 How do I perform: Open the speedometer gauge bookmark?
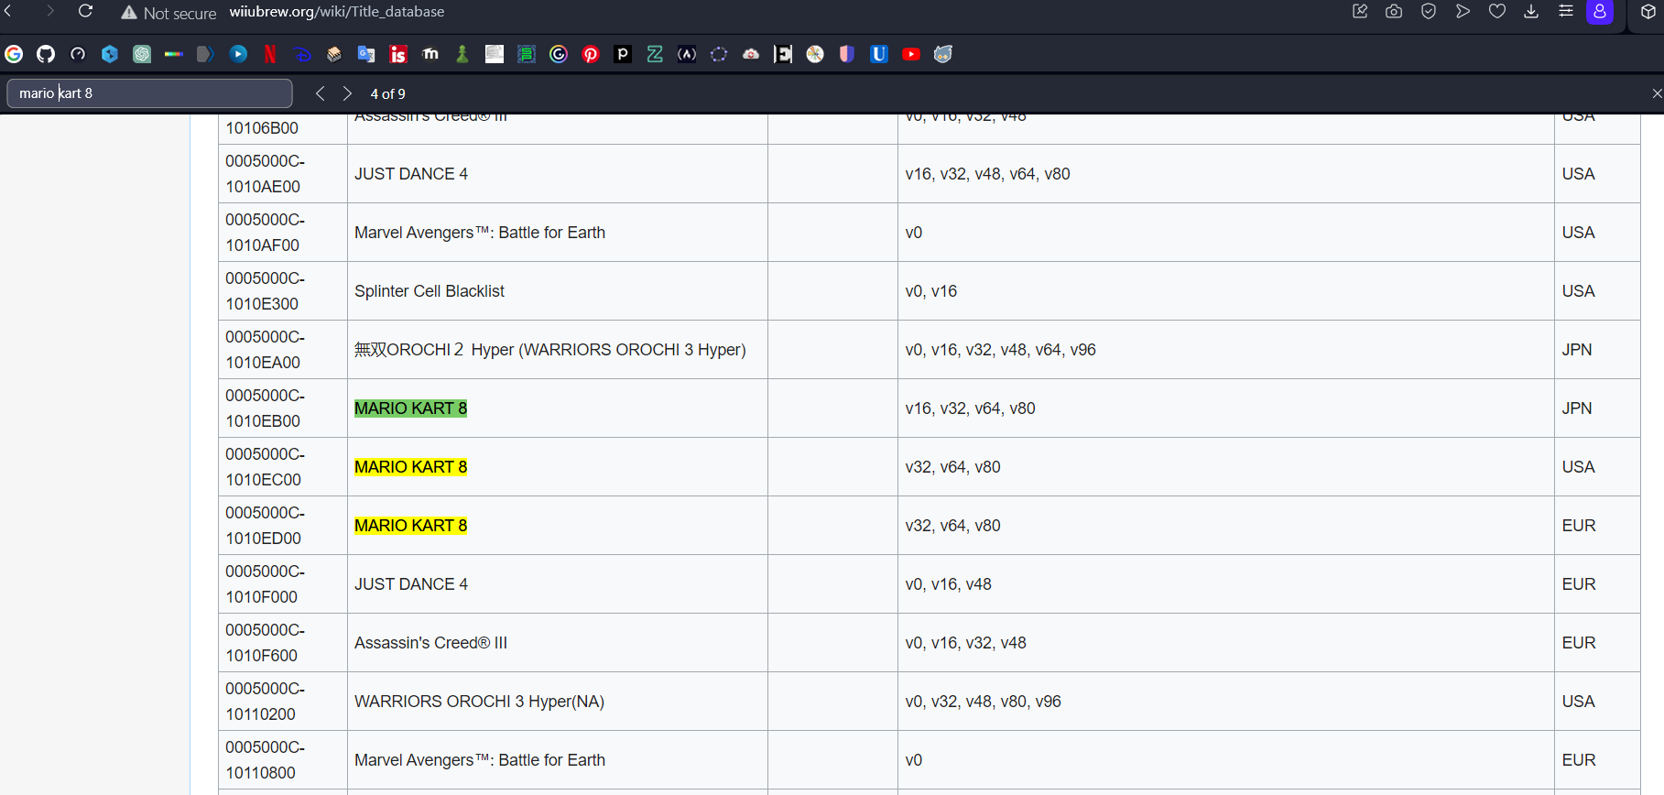pyautogui.click(x=78, y=54)
